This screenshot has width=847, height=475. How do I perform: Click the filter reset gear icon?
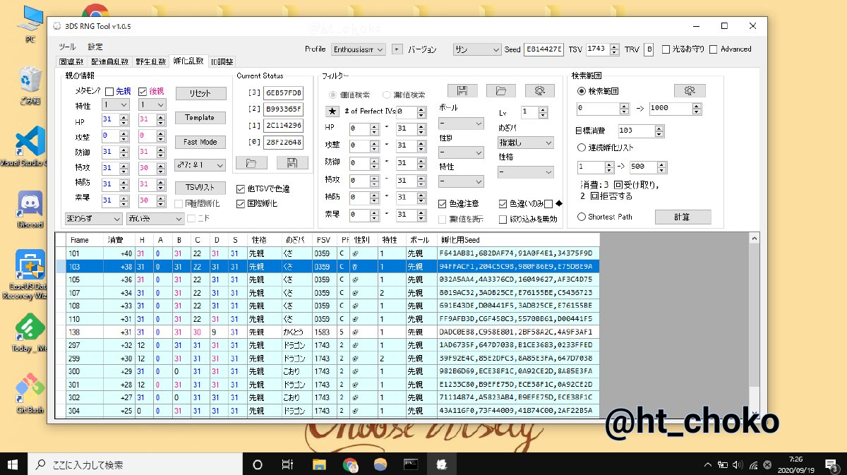540,90
